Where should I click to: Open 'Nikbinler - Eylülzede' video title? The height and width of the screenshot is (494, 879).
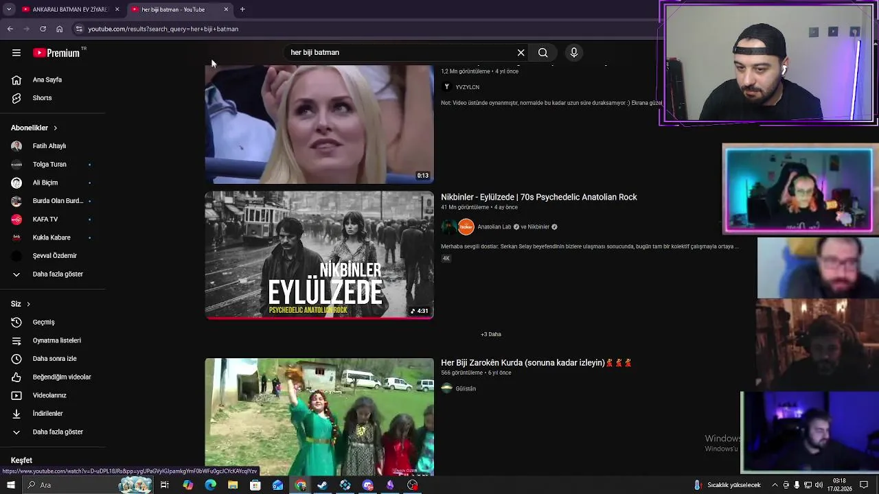539,197
